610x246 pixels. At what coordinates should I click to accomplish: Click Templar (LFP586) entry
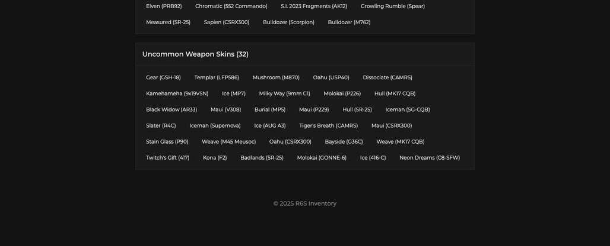point(217,77)
